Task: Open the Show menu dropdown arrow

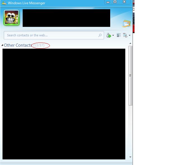Action: click(129, 35)
